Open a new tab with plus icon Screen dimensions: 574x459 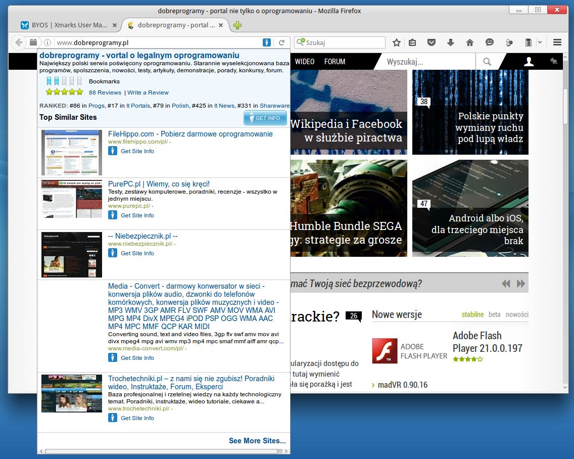pyautogui.click(x=237, y=25)
